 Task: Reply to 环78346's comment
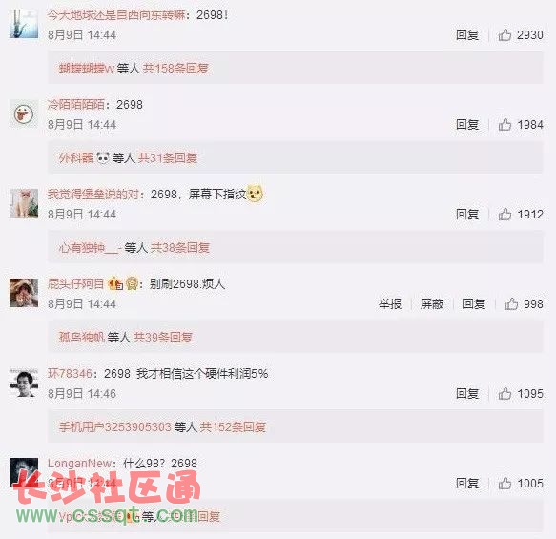tap(467, 394)
